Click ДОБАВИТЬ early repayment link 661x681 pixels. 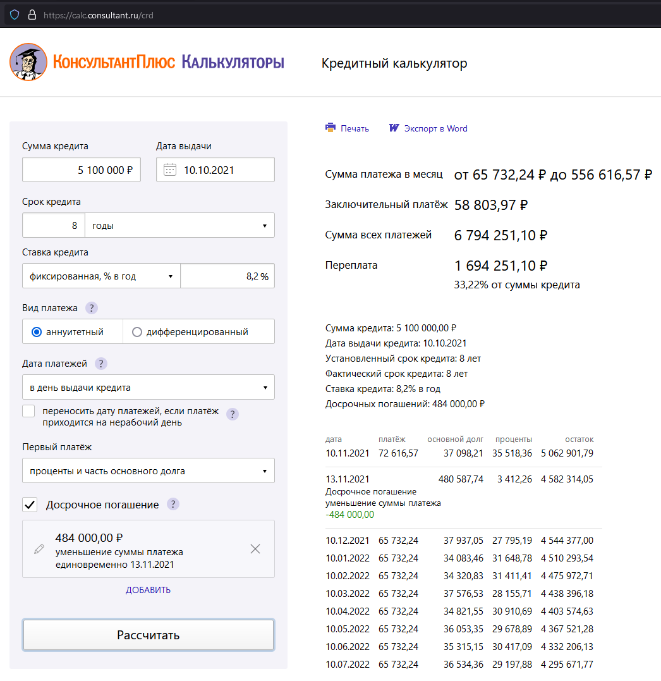[x=148, y=590]
